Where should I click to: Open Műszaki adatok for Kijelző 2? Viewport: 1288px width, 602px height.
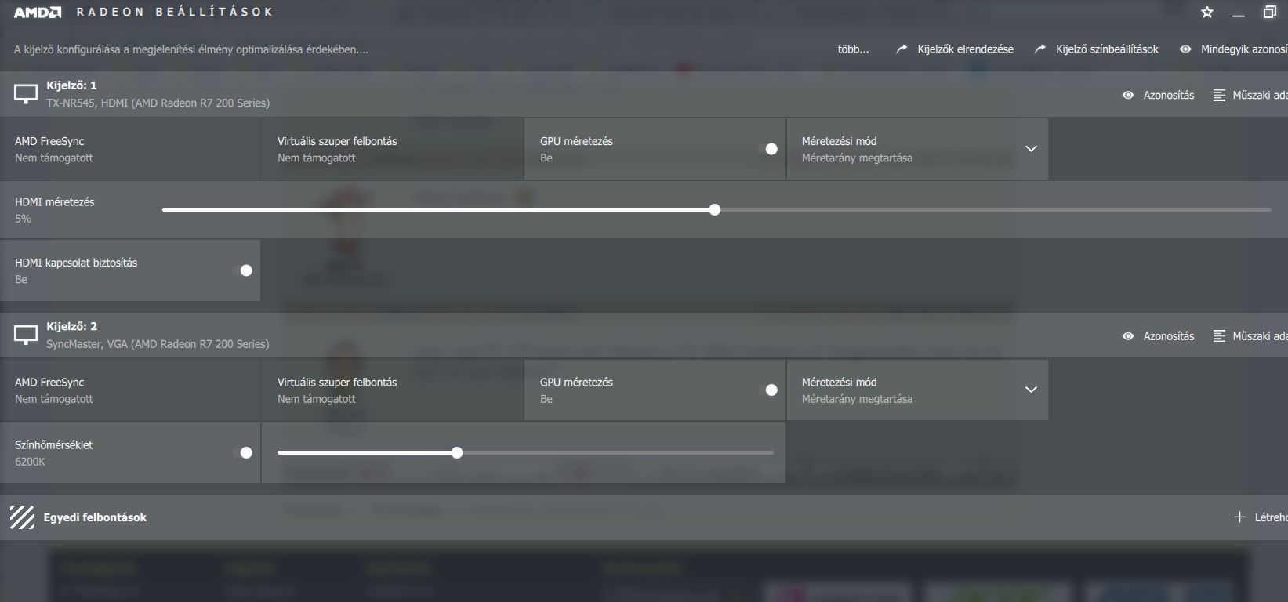click(1260, 336)
